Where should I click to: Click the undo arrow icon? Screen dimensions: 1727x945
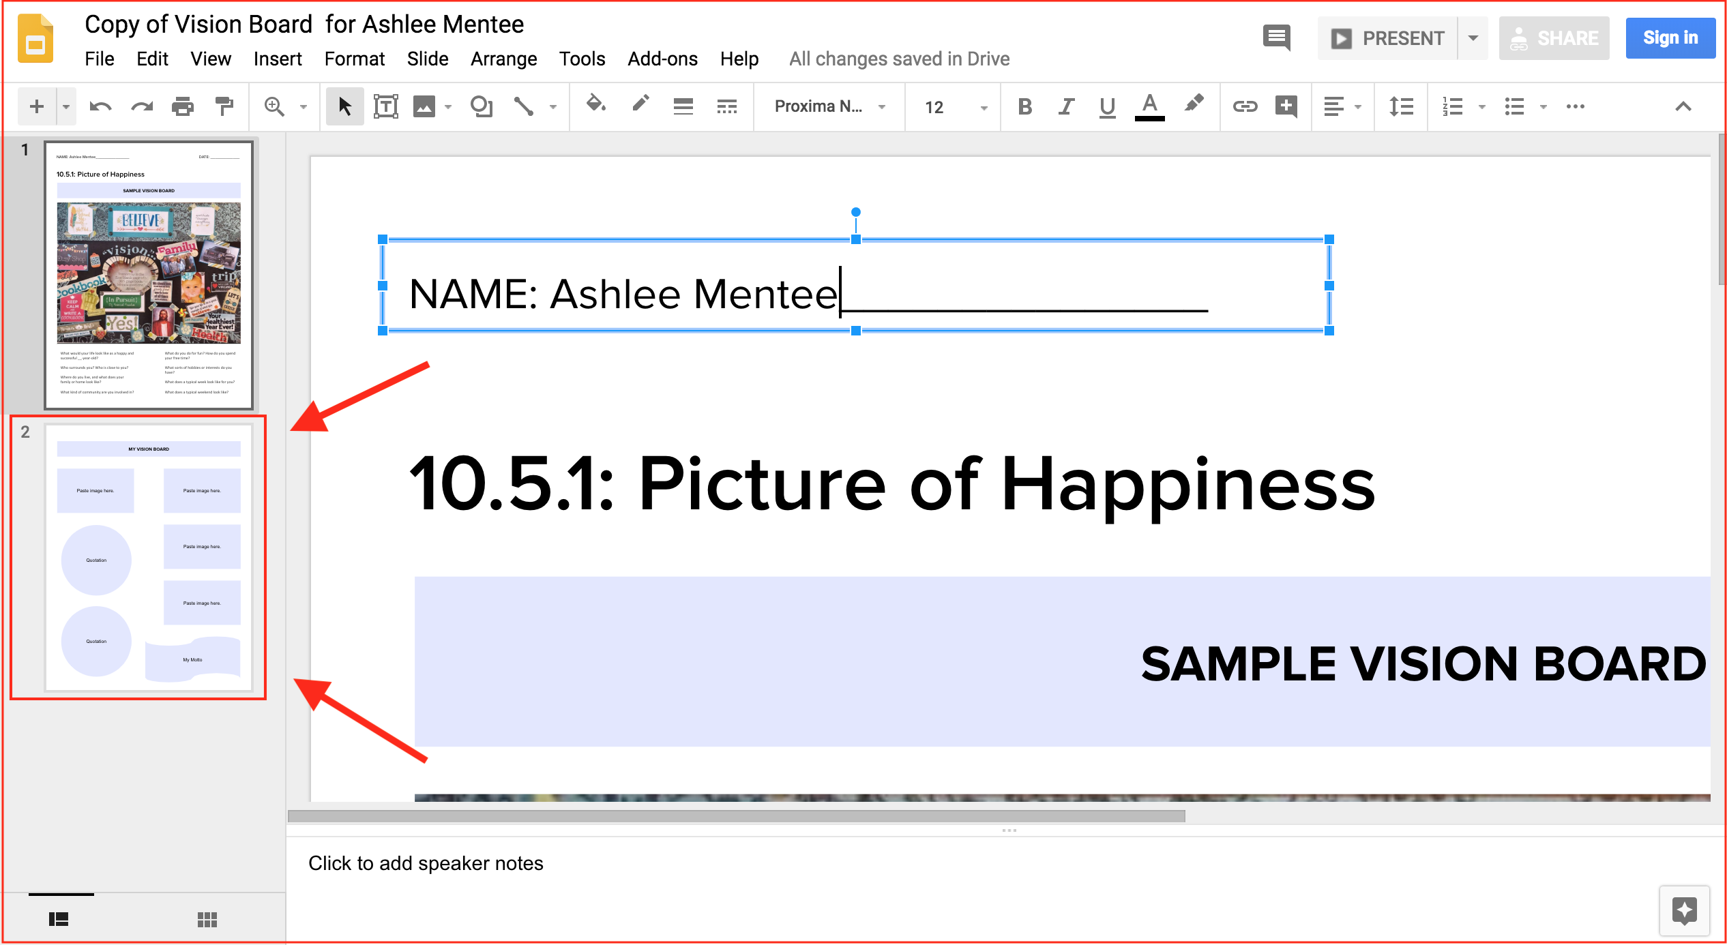click(101, 106)
